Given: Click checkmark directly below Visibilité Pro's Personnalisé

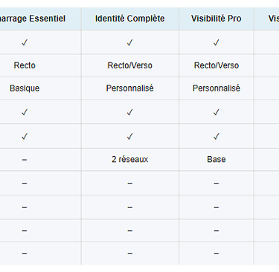Looking at the screenshot, I should (x=217, y=112).
